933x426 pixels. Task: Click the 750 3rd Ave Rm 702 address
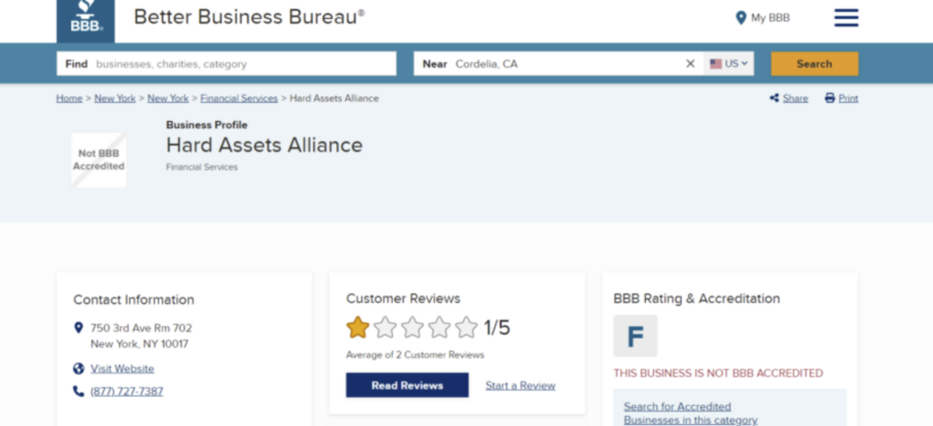pyautogui.click(x=141, y=328)
